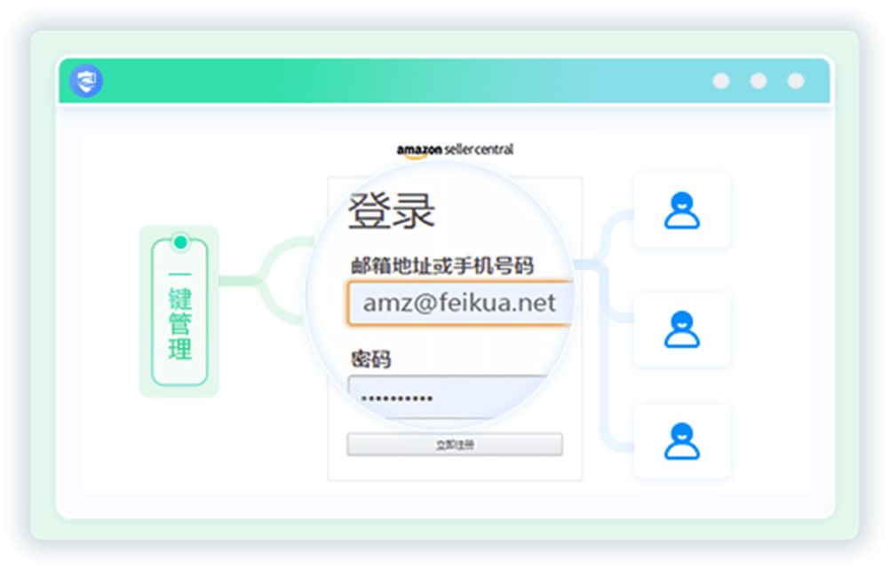Select the bottom user account avatar
Image resolution: width=890 pixels, height=570 pixels.
pos(681,441)
